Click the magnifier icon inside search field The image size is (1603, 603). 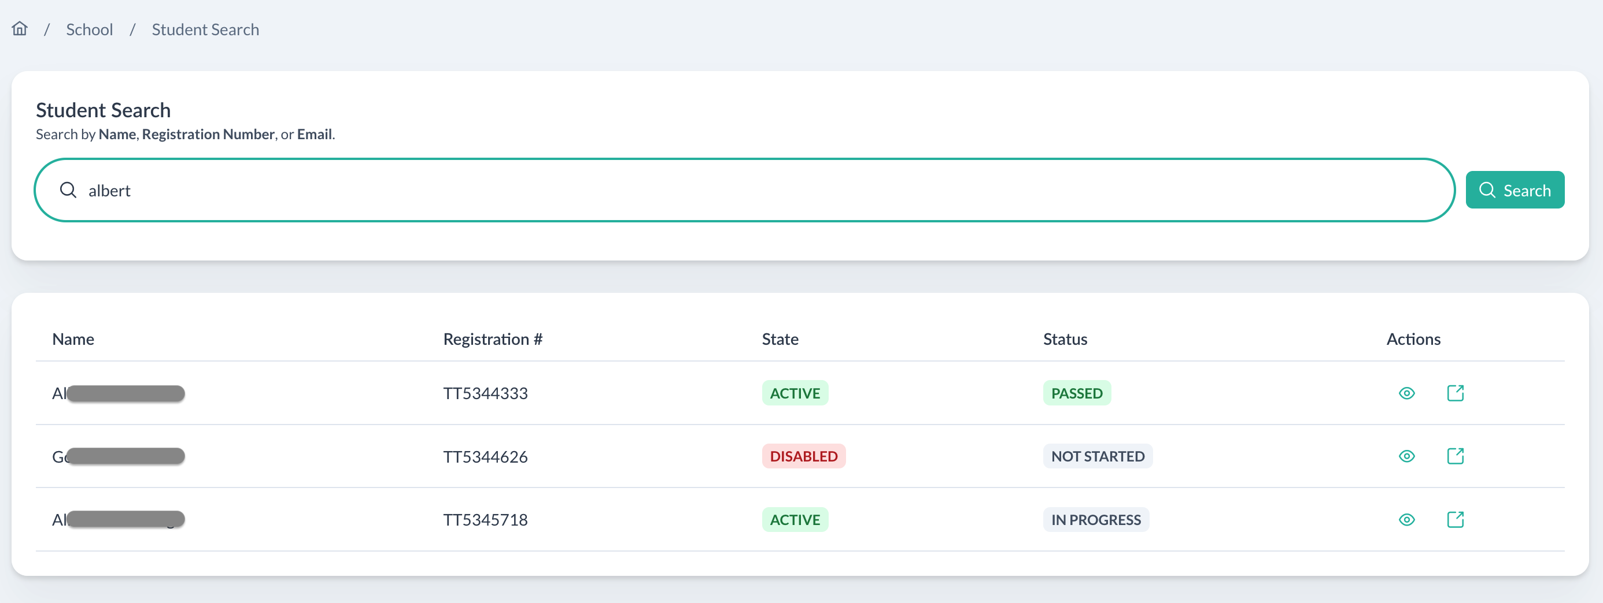[68, 190]
